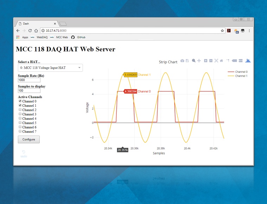Screen dimensions: 267x204
Task: Enable the Channel 4 checkbox
Action: pyautogui.click(x=20, y=118)
